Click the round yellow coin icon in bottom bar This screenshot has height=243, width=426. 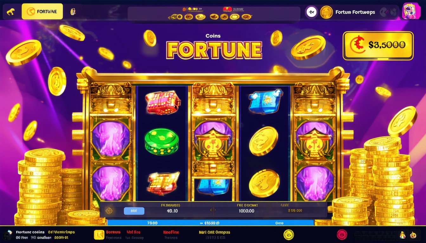288,234
